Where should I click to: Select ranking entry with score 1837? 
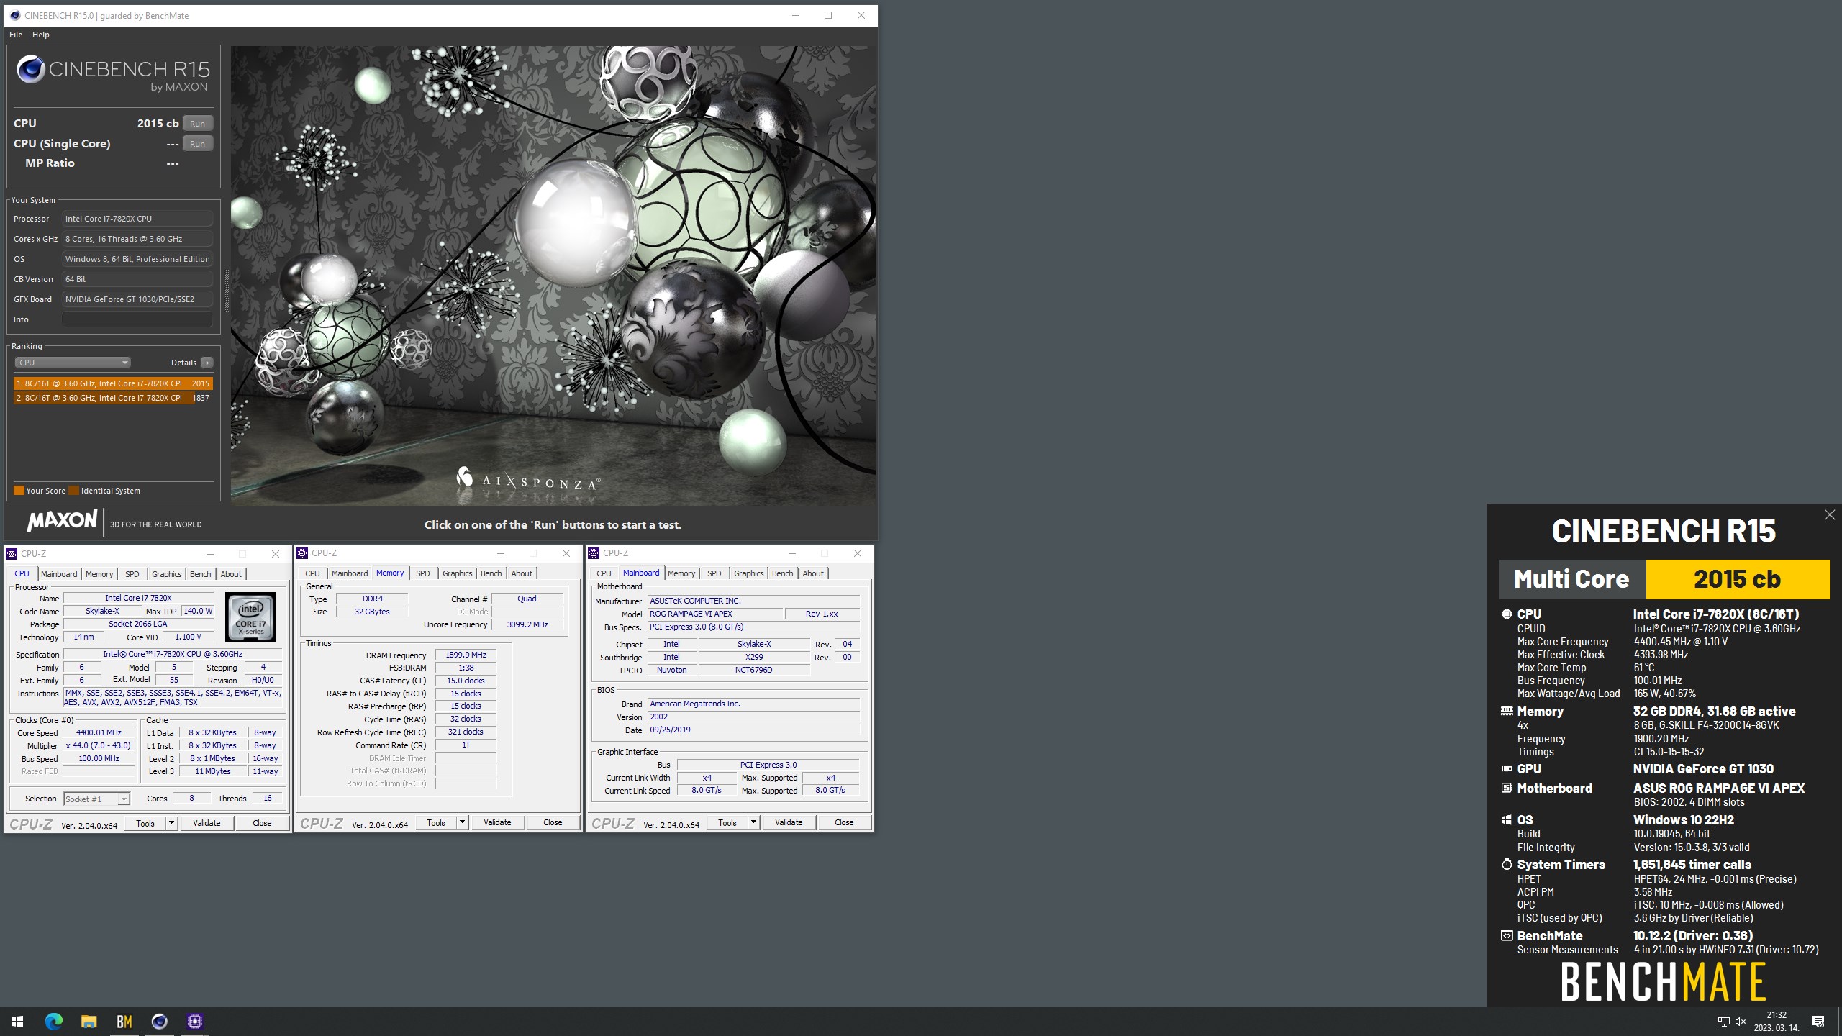(x=113, y=398)
